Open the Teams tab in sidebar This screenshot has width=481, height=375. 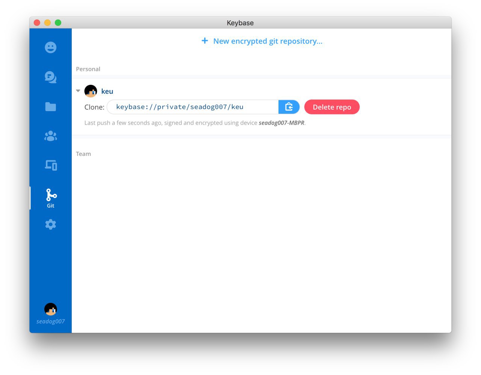pyautogui.click(x=51, y=136)
